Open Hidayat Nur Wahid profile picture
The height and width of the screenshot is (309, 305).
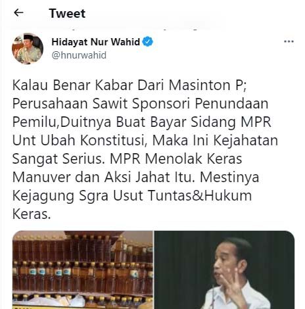point(28,49)
